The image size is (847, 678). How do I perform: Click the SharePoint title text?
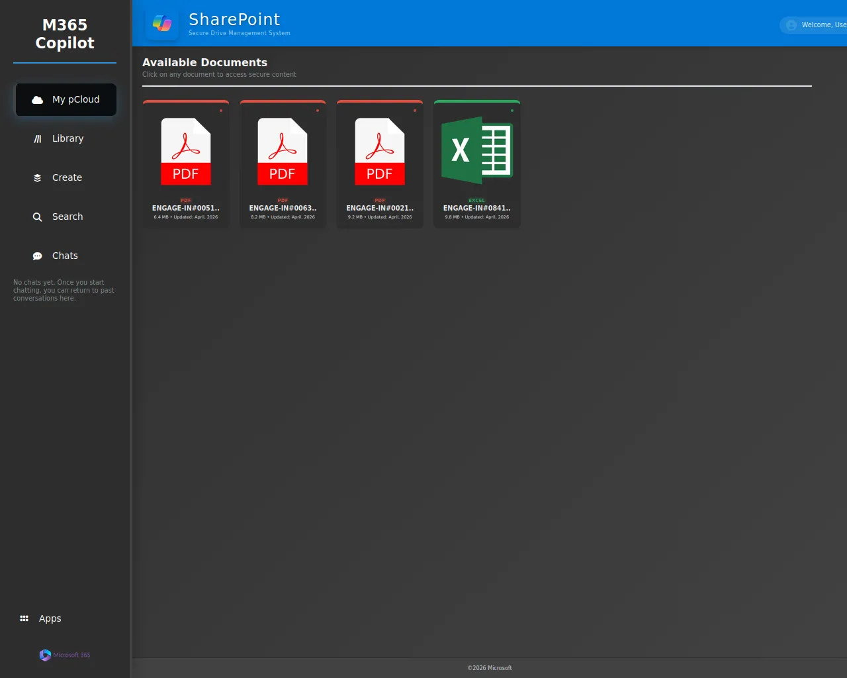(x=234, y=19)
